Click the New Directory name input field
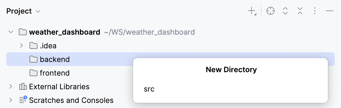This screenshot has height=108, width=341. pos(230,89)
